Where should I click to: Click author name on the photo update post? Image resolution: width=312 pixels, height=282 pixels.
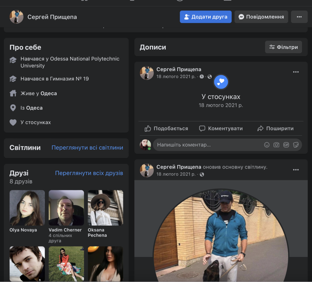[179, 167]
